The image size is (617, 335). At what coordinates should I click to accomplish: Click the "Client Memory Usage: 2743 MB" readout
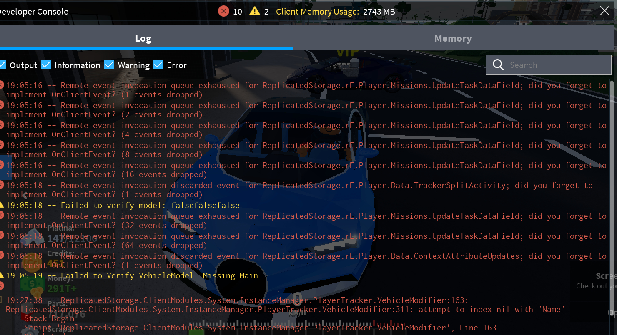[336, 12]
